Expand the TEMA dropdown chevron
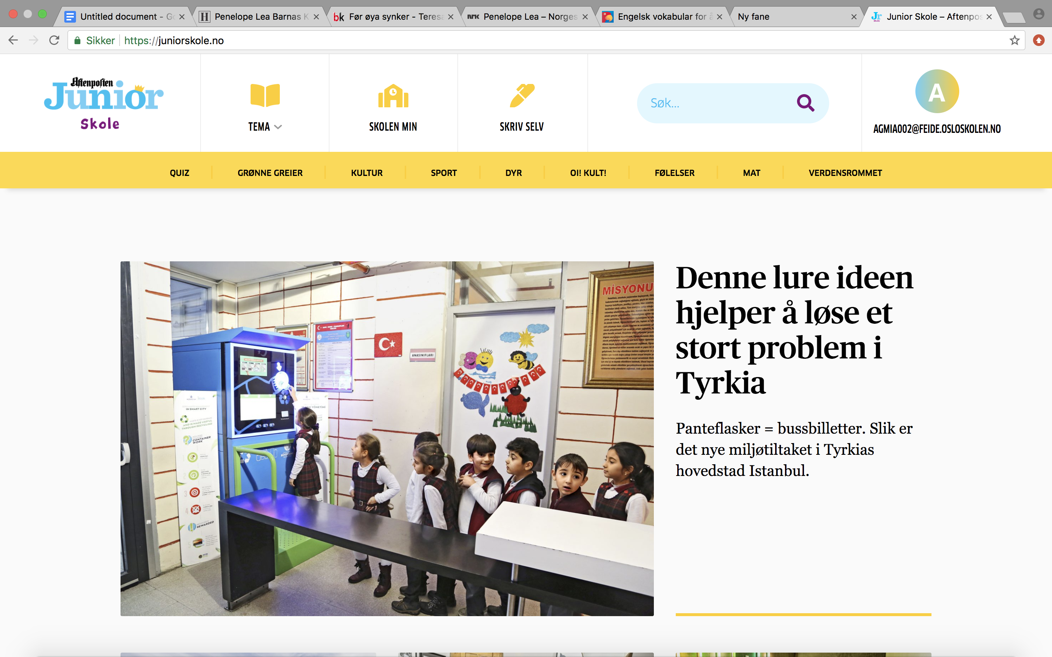Viewport: 1052px width, 657px height. pos(278,127)
